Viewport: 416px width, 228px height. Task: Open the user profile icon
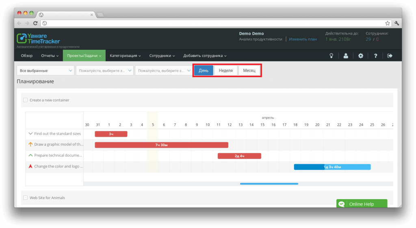(346, 56)
